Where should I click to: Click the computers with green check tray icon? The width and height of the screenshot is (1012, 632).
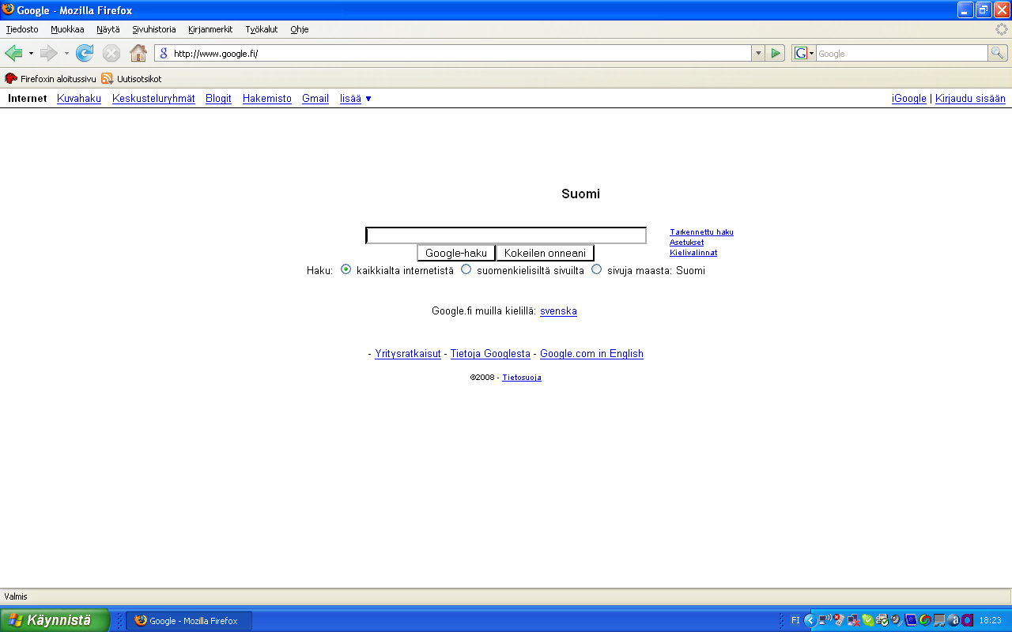(x=882, y=620)
